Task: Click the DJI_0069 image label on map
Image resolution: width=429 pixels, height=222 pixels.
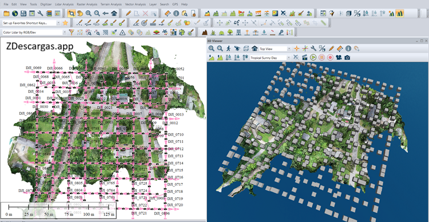Action: point(33,68)
